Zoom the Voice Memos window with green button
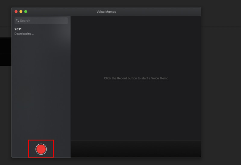The image size is (241, 165). coord(26,12)
